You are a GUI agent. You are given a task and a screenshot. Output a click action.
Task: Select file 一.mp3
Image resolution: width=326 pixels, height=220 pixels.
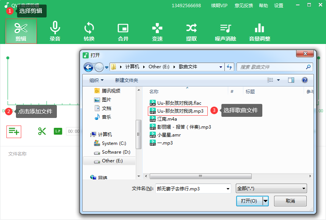[161, 143]
